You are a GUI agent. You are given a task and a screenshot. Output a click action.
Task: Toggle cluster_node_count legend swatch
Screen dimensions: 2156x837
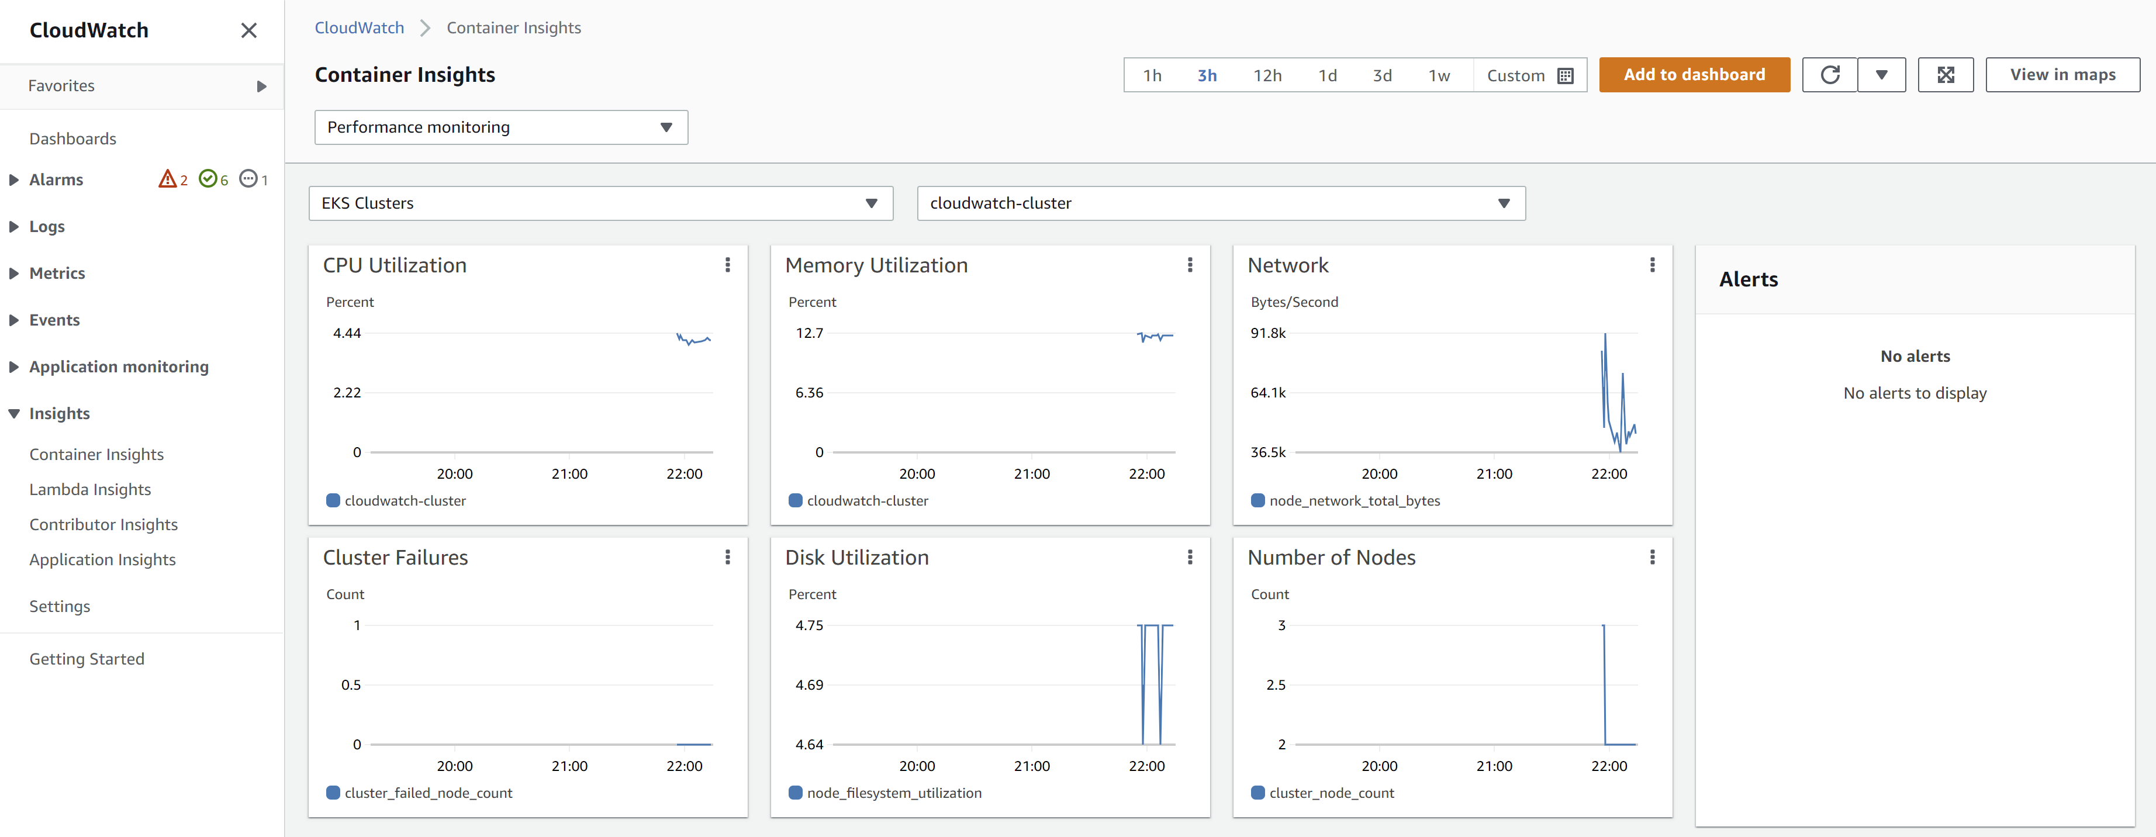[1257, 793]
